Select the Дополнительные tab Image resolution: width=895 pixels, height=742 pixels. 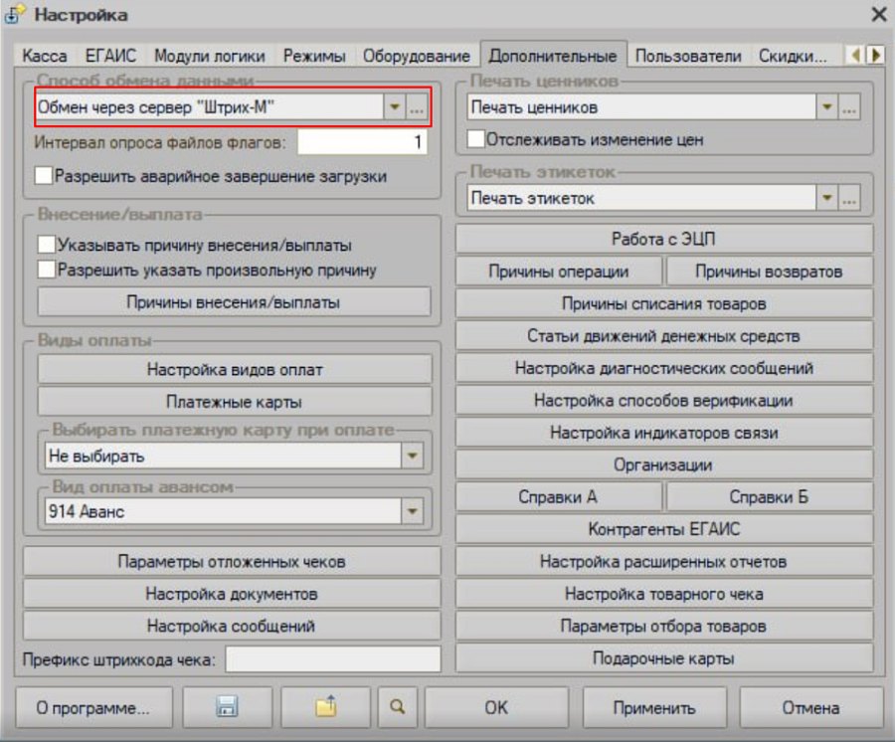[x=553, y=56]
